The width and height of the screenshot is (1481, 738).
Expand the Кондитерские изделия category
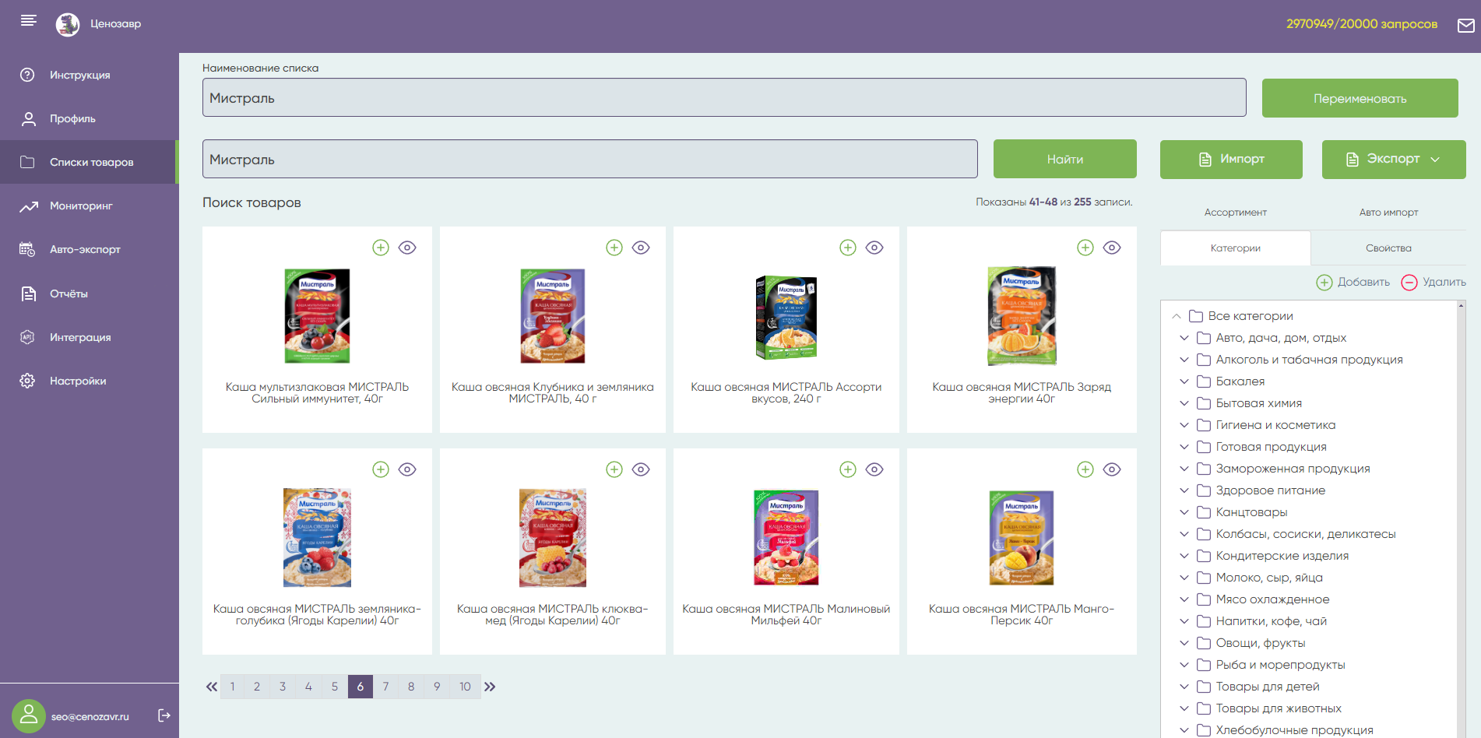pos(1184,556)
